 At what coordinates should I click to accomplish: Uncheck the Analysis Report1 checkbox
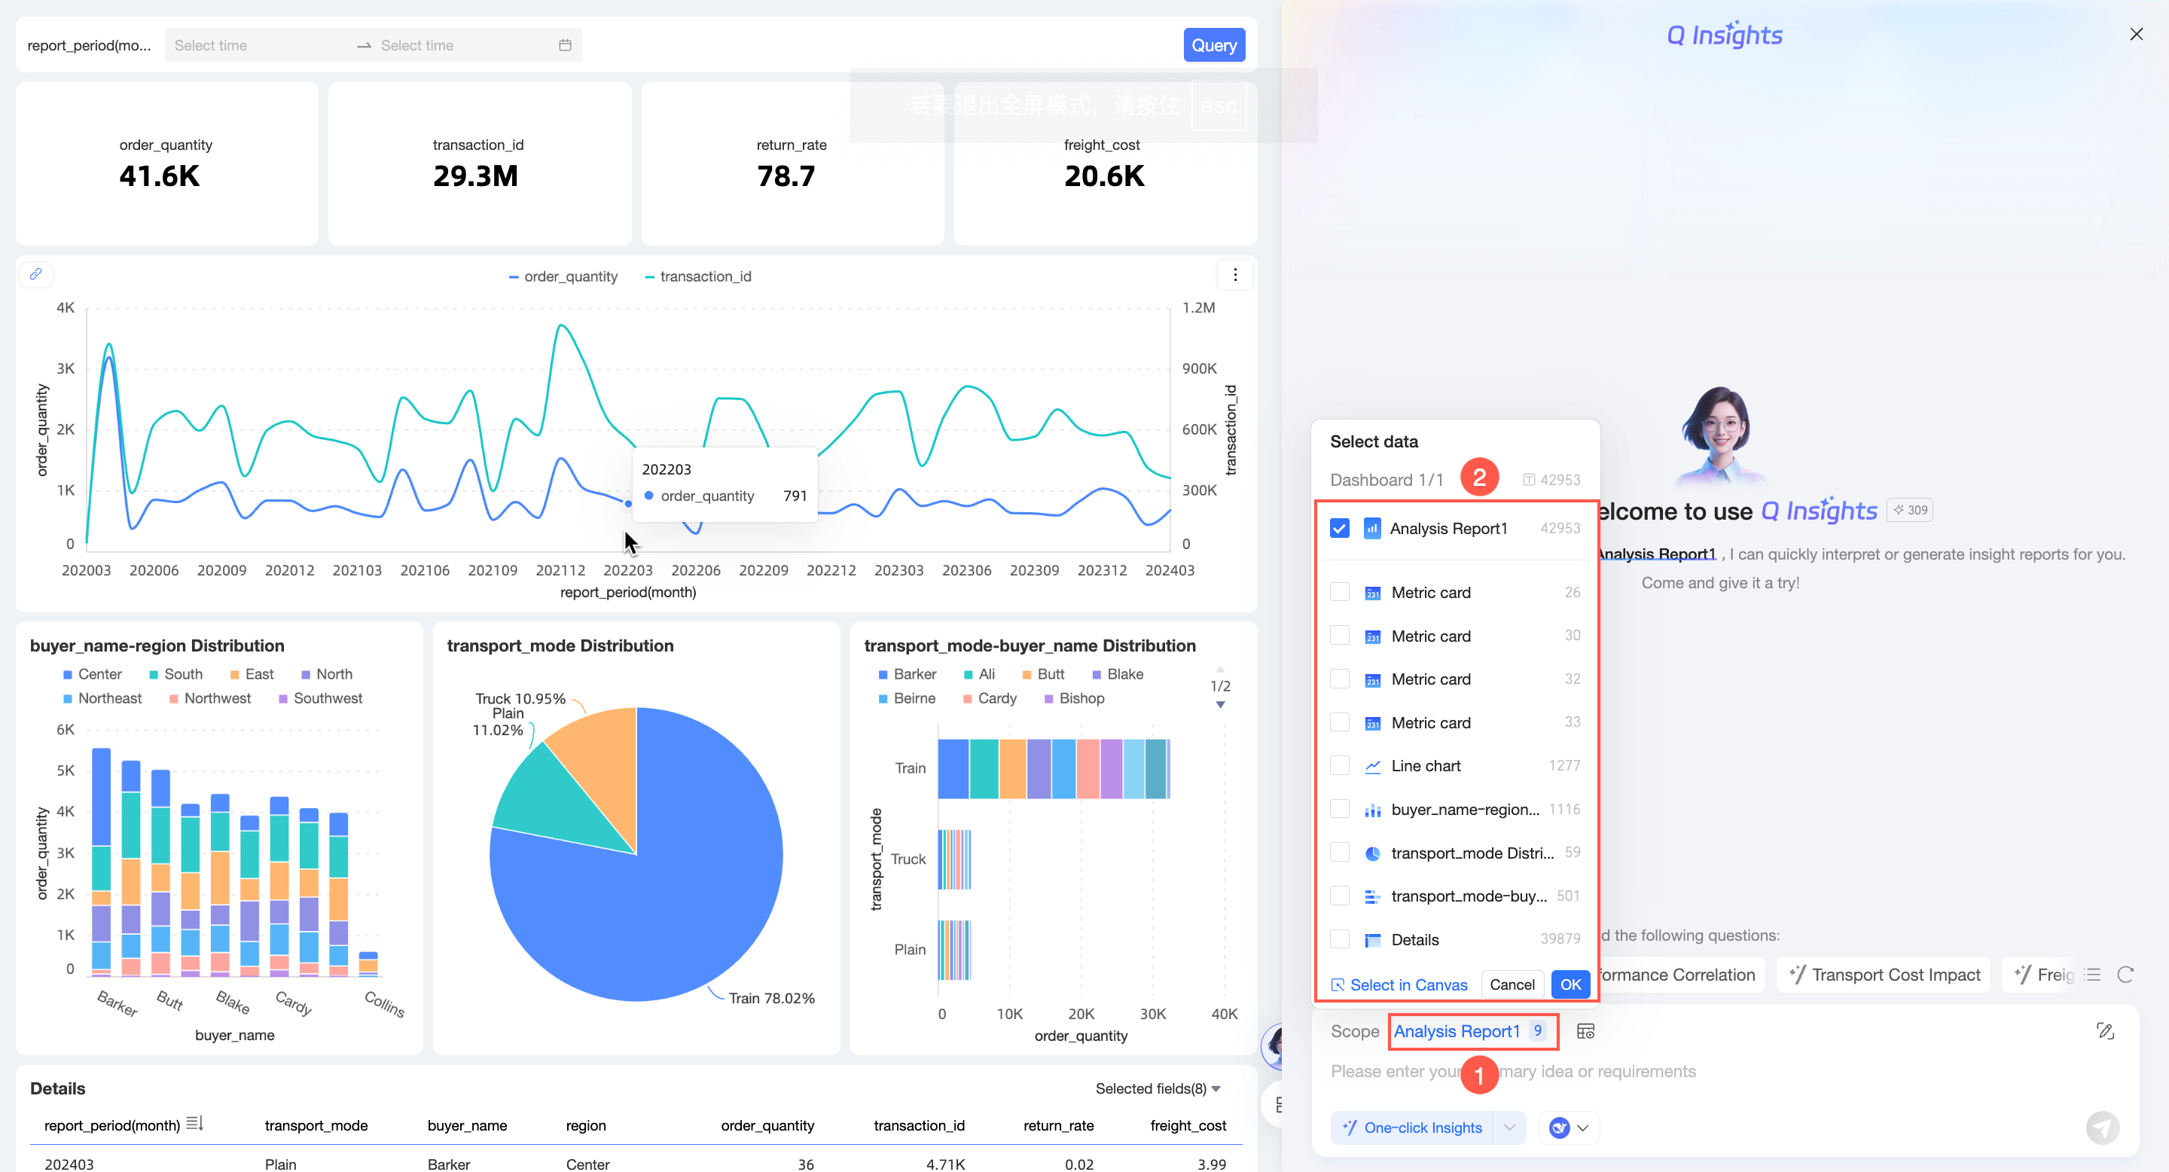1340,528
